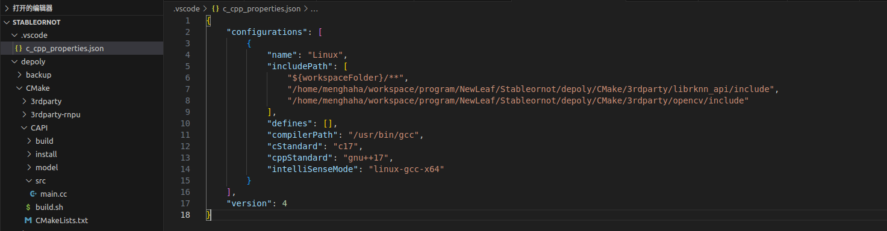Screen dimensions: 887x231
Task: Collapse the .vscode folder chevron
Action: (x=14, y=35)
